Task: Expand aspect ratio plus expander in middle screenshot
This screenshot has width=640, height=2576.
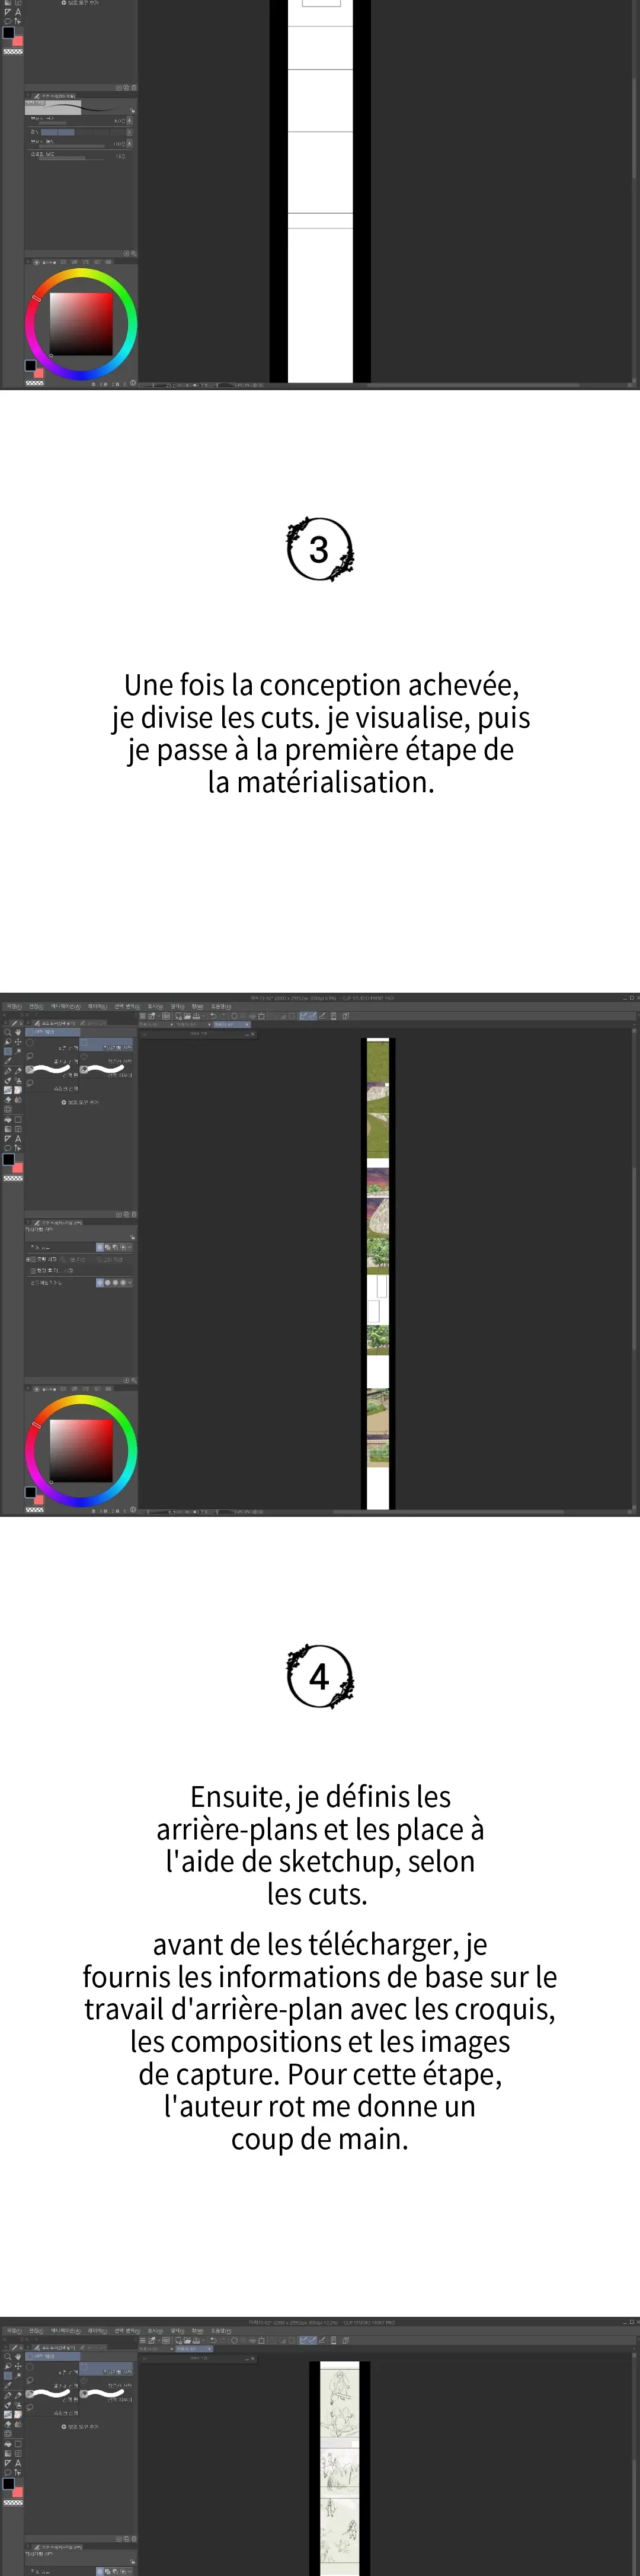Action: click(28, 1259)
